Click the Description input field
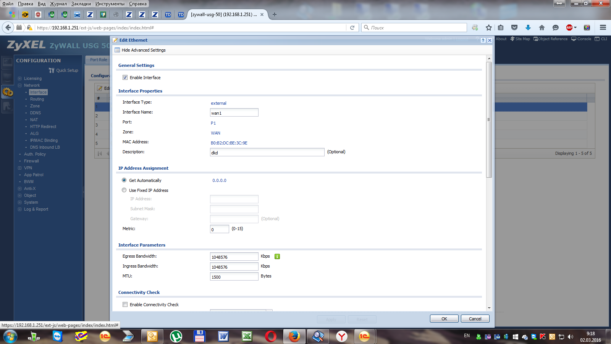Image resolution: width=611 pixels, height=344 pixels. point(267,153)
